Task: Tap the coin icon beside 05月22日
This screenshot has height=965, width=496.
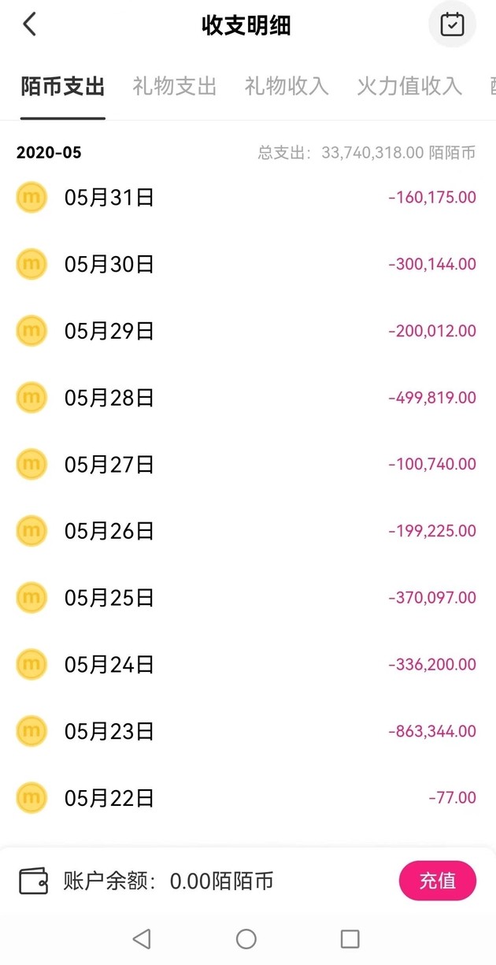Action: pos(31,797)
